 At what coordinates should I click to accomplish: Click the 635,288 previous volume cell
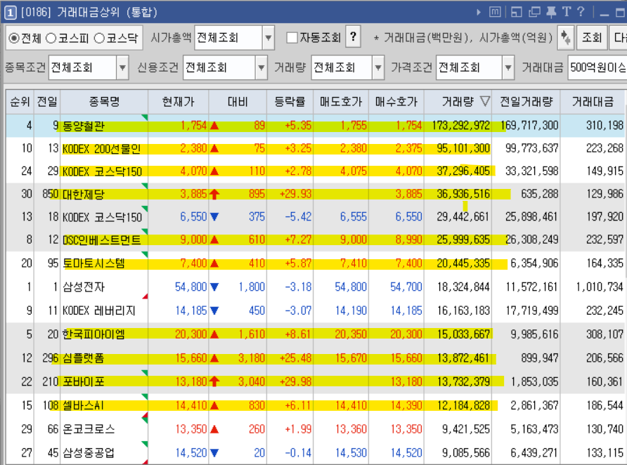(539, 194)
